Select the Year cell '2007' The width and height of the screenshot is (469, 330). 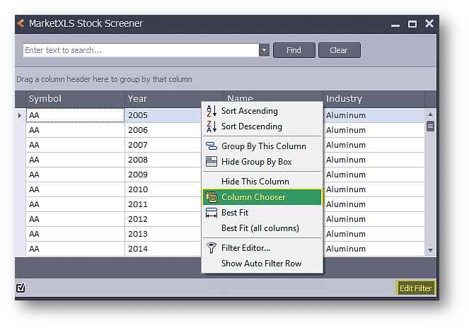point(163,145)
